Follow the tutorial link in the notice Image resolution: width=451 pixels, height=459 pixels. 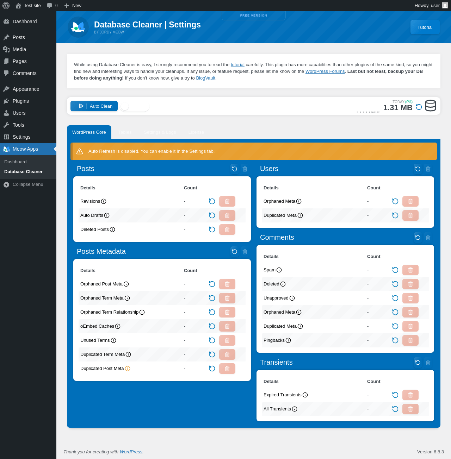point(237,65)
